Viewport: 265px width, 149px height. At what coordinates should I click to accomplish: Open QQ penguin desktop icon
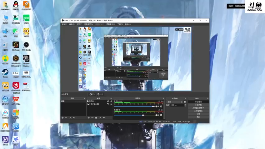[x=16, y=6]
